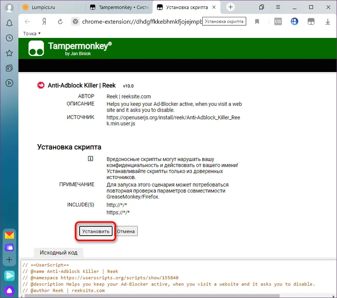Image resolution: width=337 pixels, height=298 pixels.
Task: Launch Alice assistant icon
Action: (9, 291)
